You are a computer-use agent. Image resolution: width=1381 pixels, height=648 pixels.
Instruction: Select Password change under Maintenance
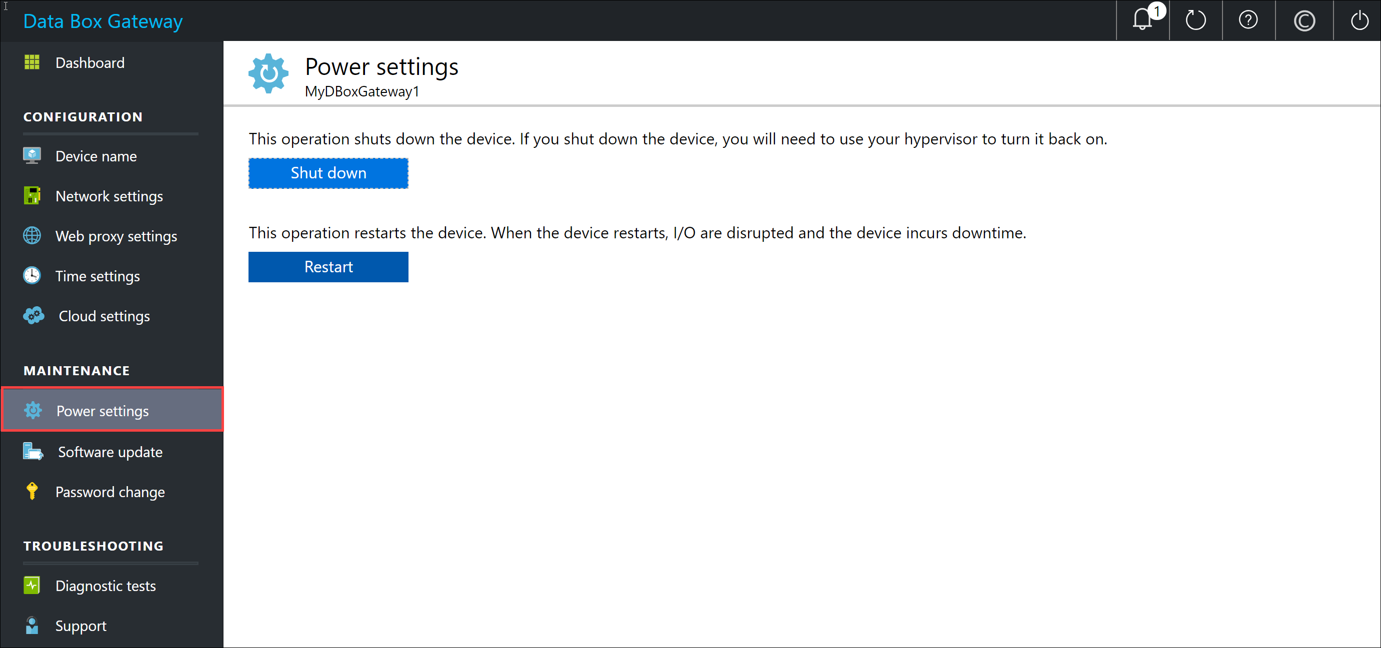(109, 491)
